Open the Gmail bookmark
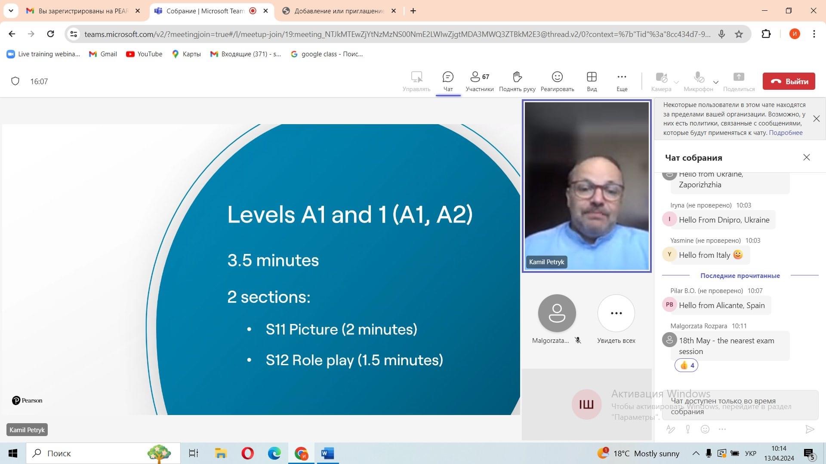 coord(103,54)
